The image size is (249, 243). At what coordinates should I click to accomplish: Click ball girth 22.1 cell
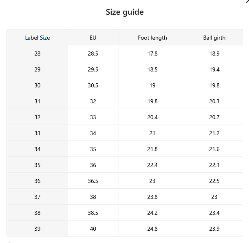(214, 165)
